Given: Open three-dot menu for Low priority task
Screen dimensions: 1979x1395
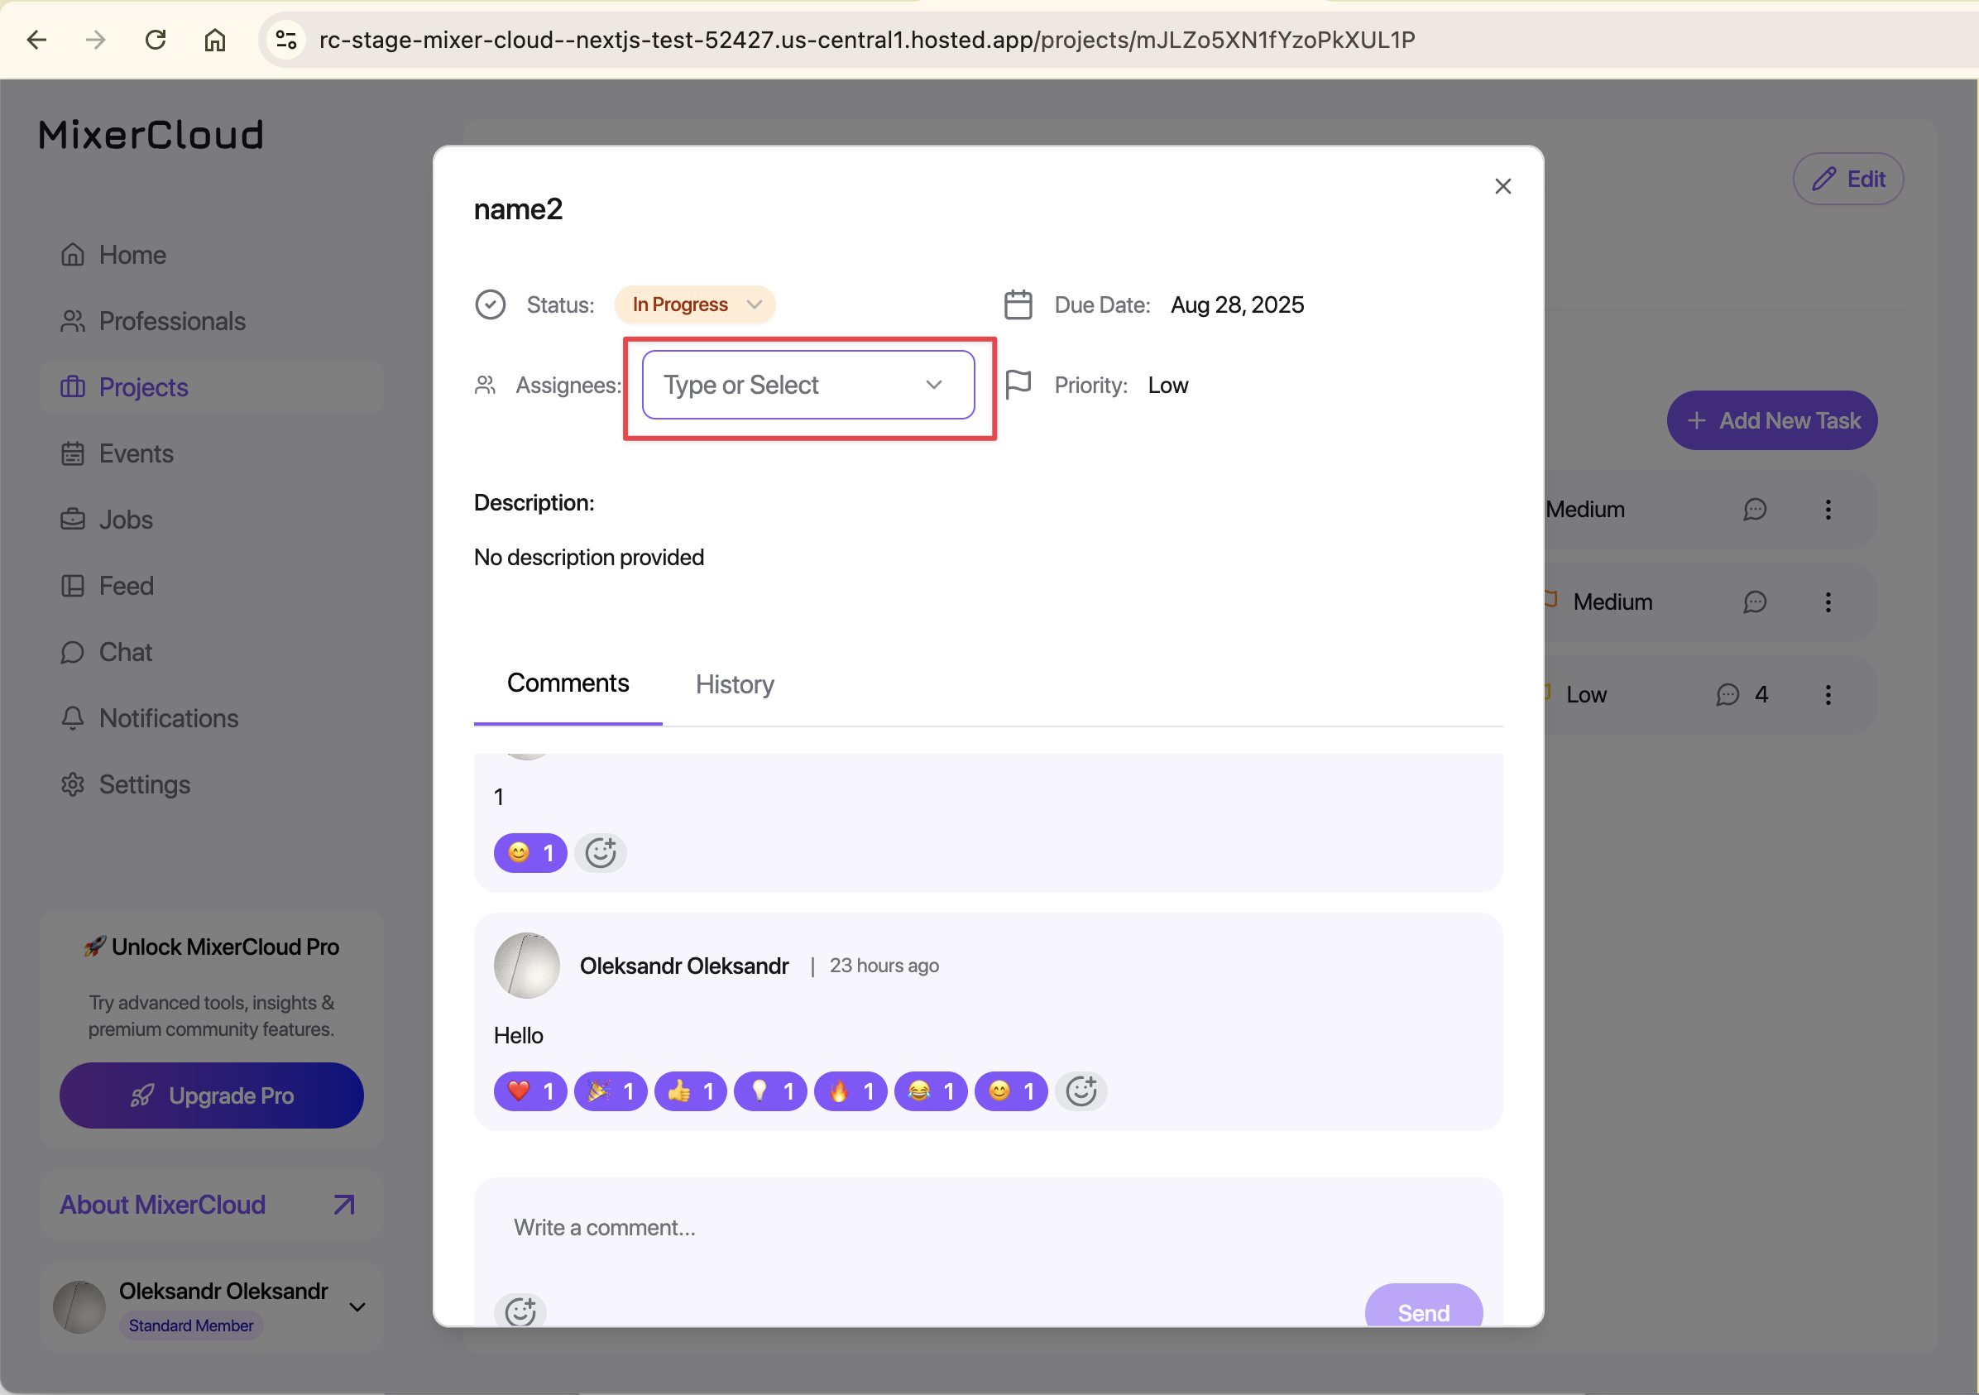Looking at the screenshot, I should click(x=1828, y=695).
